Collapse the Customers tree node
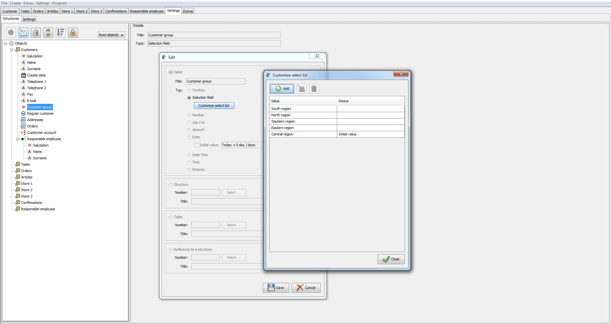 click(12, 50)
